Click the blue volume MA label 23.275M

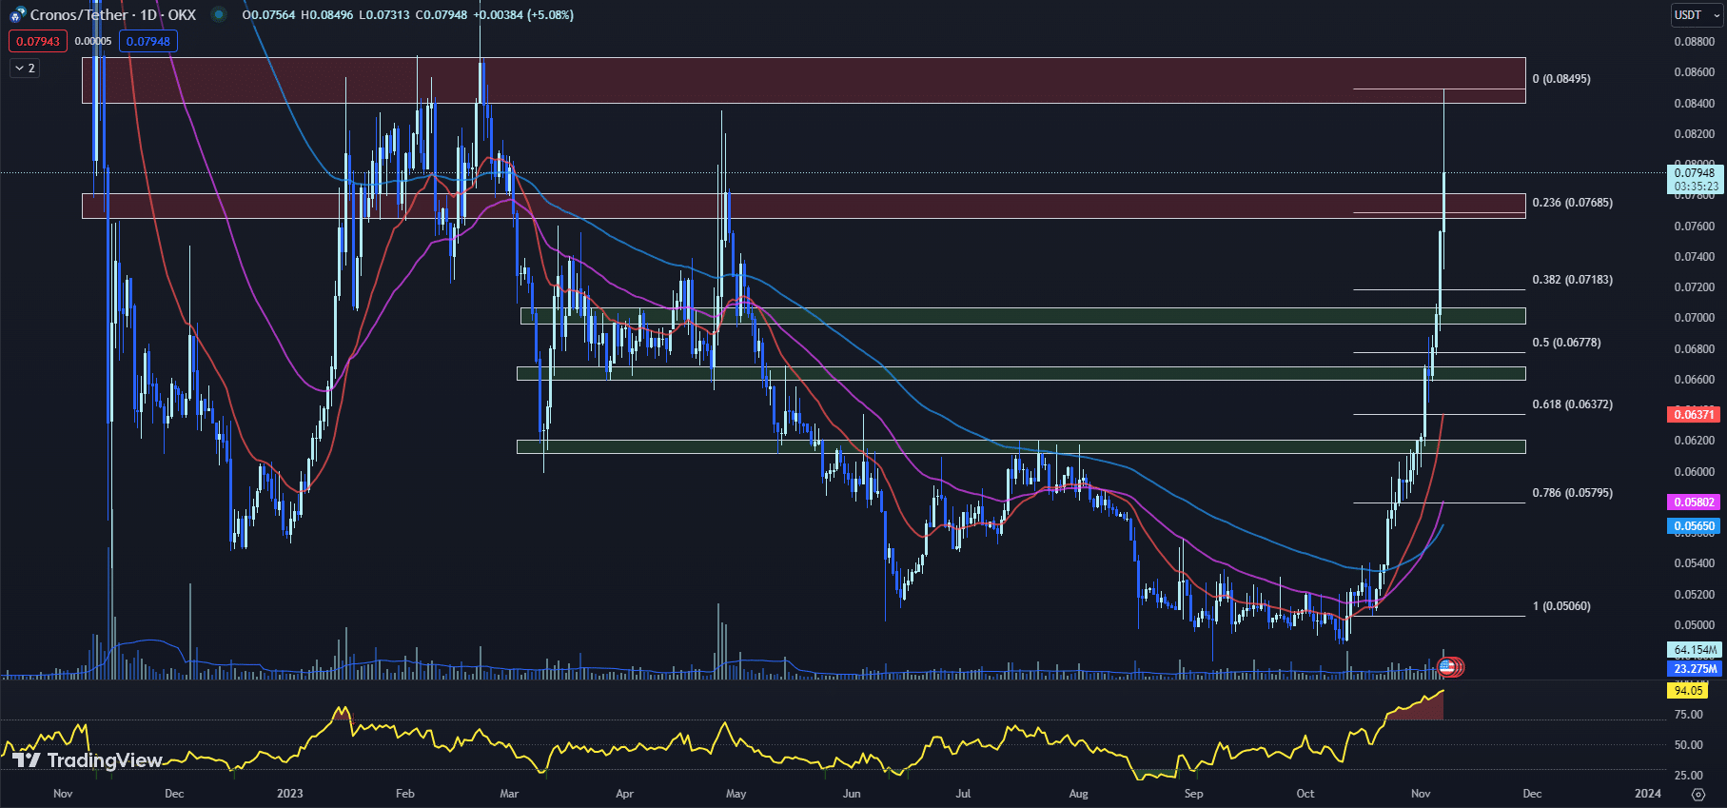point(1694,669)
